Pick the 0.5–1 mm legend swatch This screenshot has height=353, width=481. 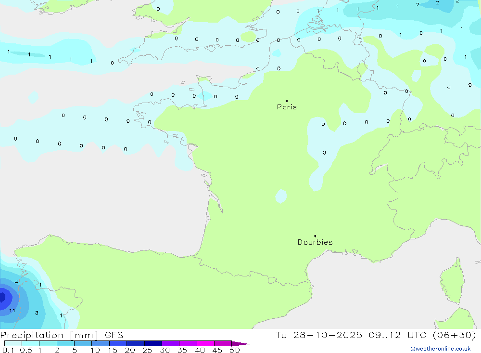31,343
